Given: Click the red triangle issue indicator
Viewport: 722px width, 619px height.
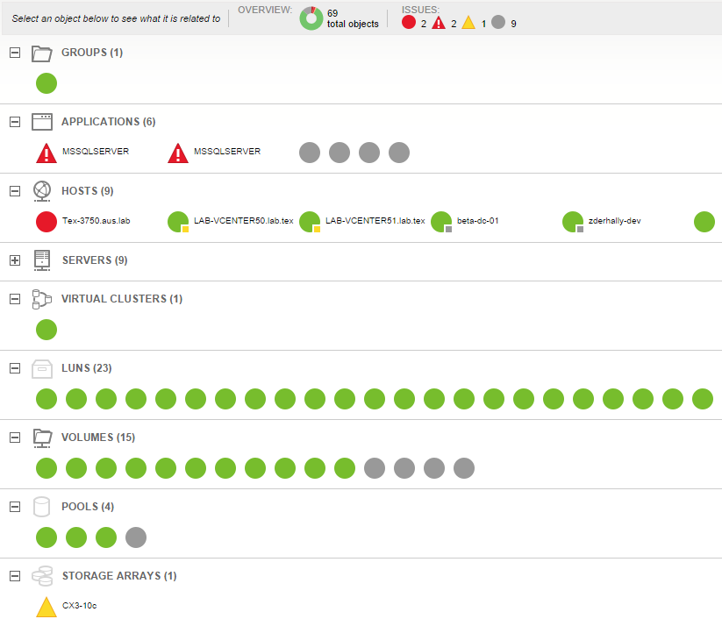Looking at the screenshot, I should tap(439, 23).
